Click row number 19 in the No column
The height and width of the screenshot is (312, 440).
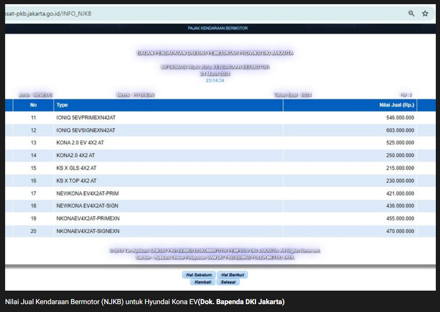tap(34, 219)
